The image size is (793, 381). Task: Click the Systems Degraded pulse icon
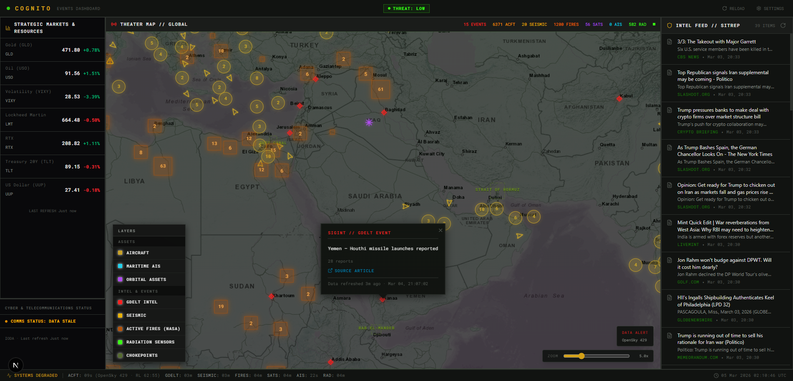coord(9,376)
